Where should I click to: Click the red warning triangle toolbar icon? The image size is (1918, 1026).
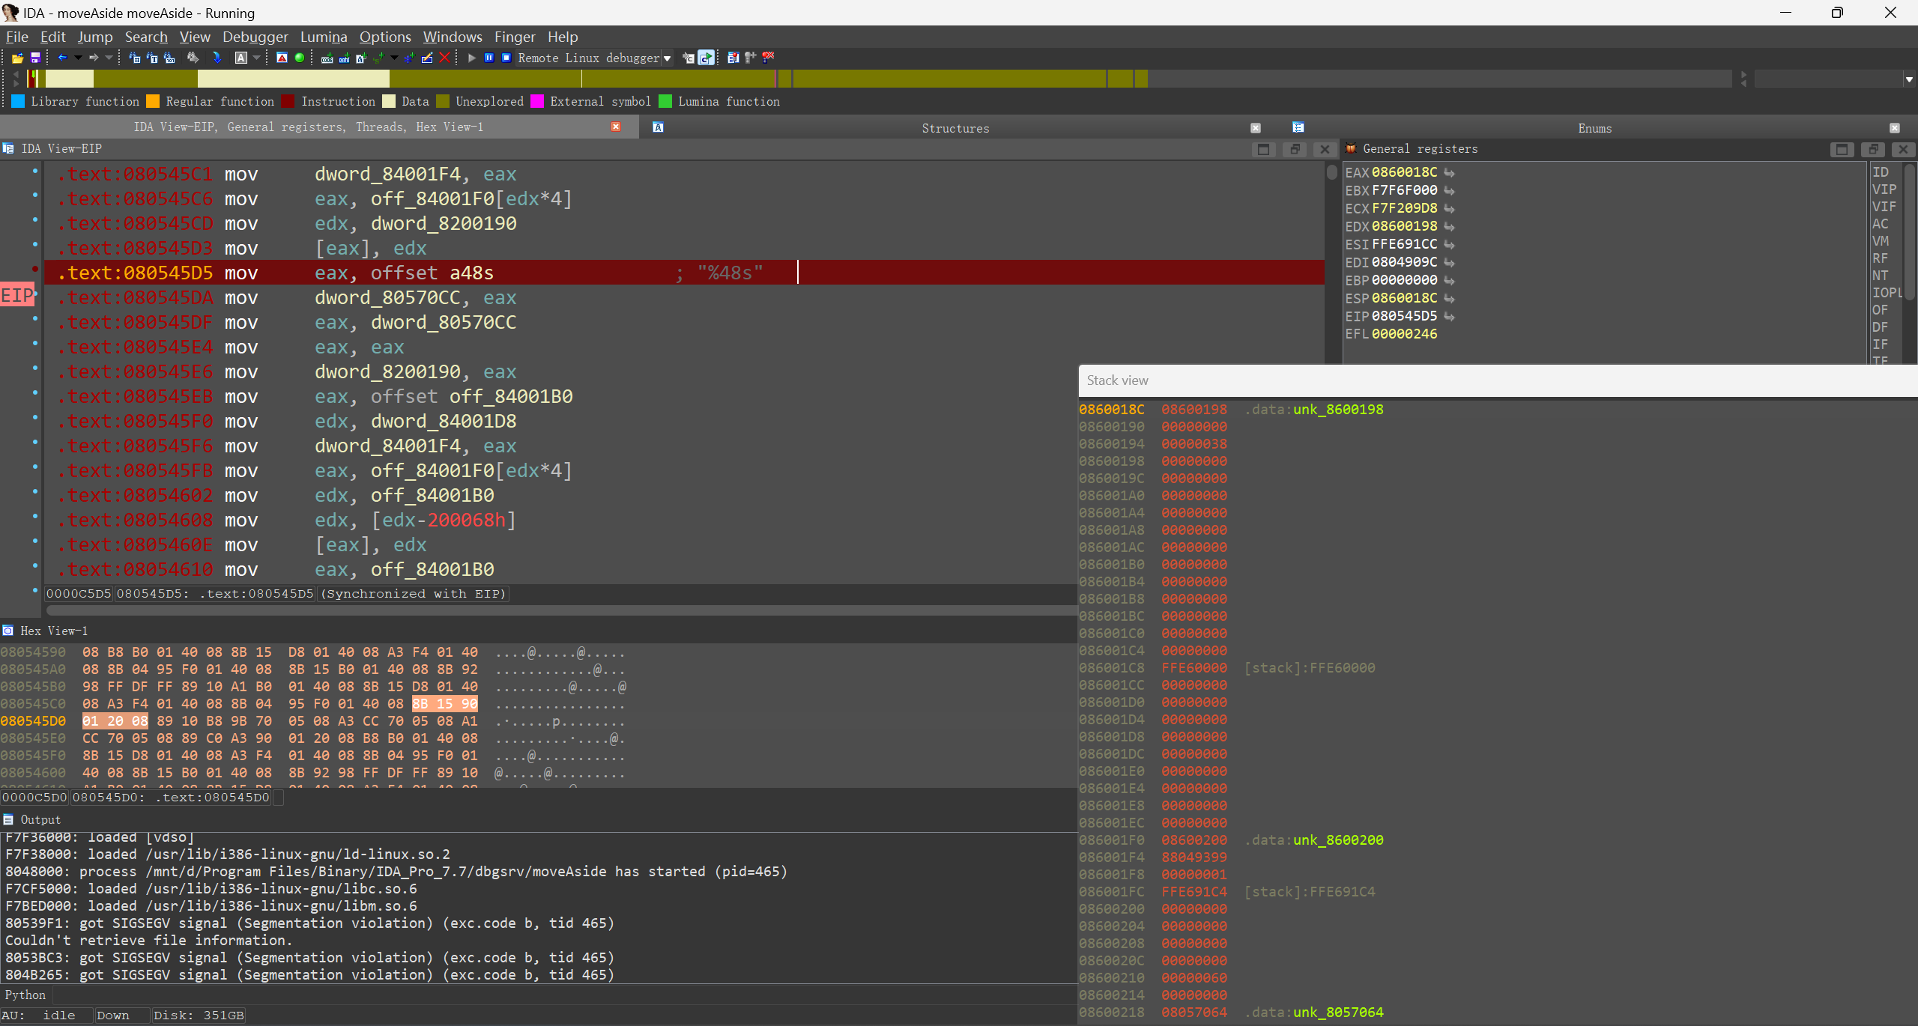pos(282,58)
